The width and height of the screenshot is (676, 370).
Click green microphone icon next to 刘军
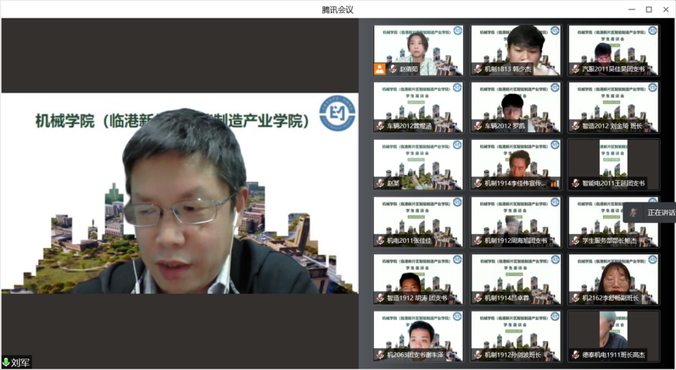pyautogui.click(x=6, y=362)
